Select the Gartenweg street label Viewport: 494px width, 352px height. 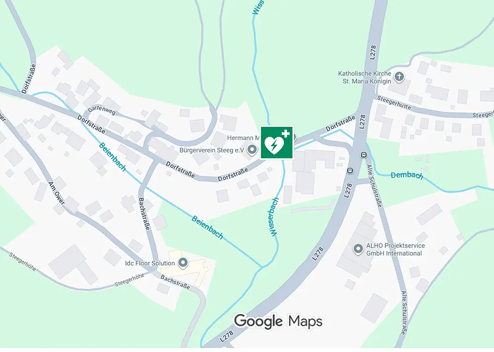102,109
